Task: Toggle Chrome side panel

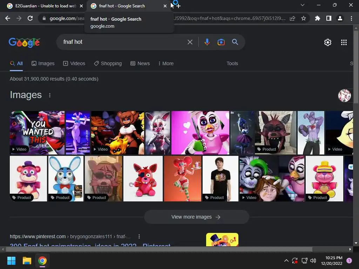Action: coord(329,18)
